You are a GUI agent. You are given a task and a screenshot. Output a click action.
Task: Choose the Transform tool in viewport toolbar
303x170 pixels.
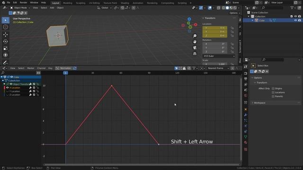pos(6,55)
